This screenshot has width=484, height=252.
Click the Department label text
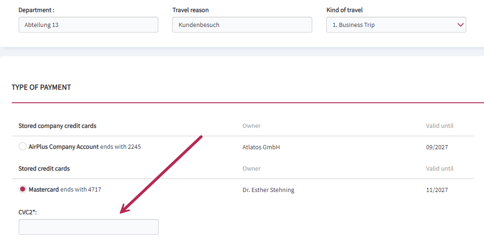pyautogui.click(x=36, y=10)
